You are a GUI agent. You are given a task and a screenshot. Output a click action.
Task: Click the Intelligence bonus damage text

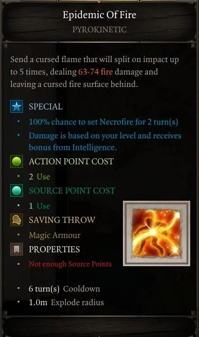[105, 142]
